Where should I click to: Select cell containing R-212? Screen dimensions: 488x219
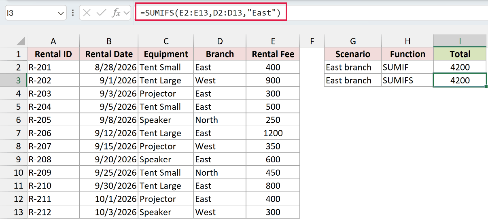click(53, 212)
